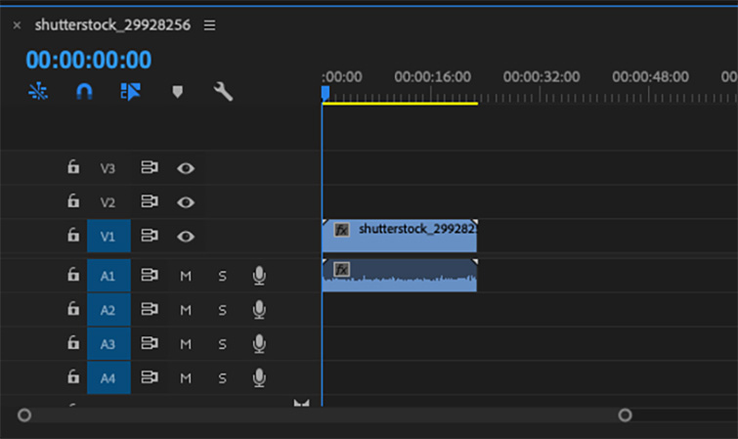The height and width of the screenshot is (439, 738).
Task: Toggle V3 track visibility eye
Action: [x=186, y=168]
